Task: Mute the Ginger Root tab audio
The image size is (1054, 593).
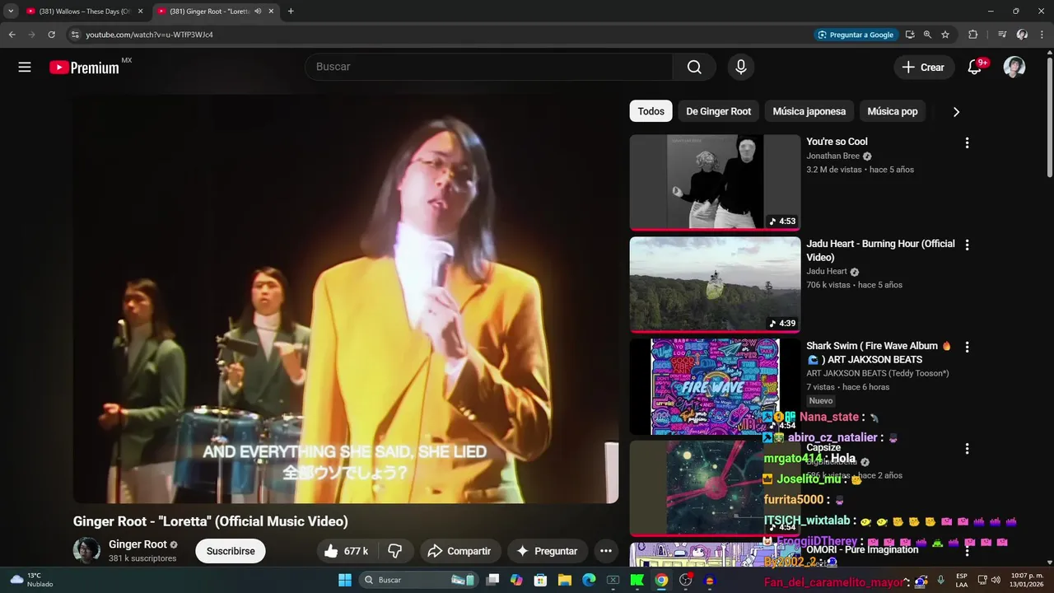Action: [x=258, y=12]
